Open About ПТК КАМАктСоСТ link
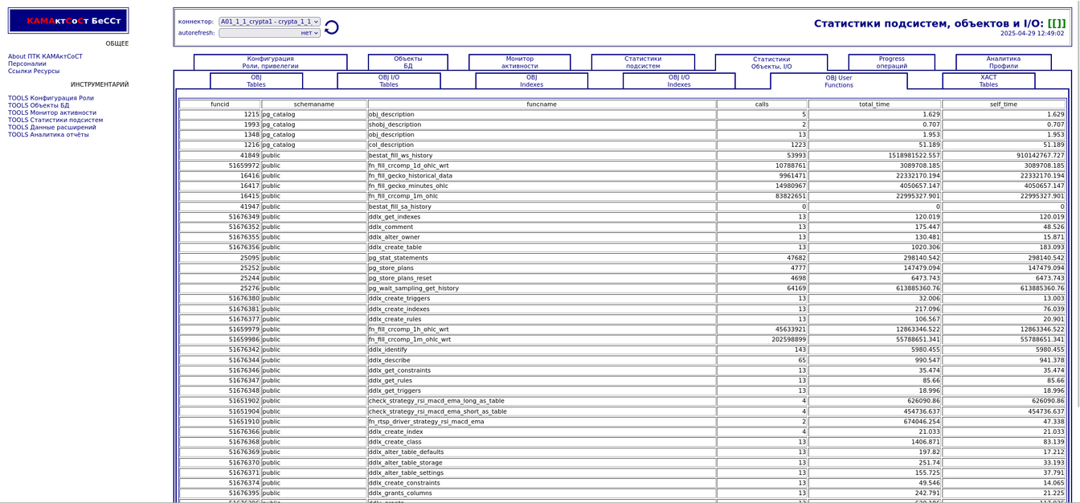 pyautogui.click(x=45, y=56)
